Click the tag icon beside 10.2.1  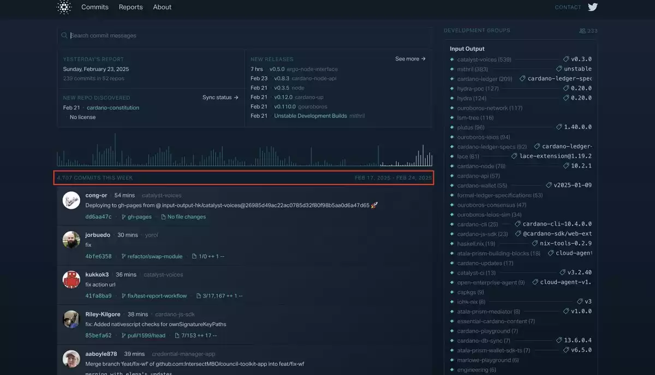click(566, 165)
